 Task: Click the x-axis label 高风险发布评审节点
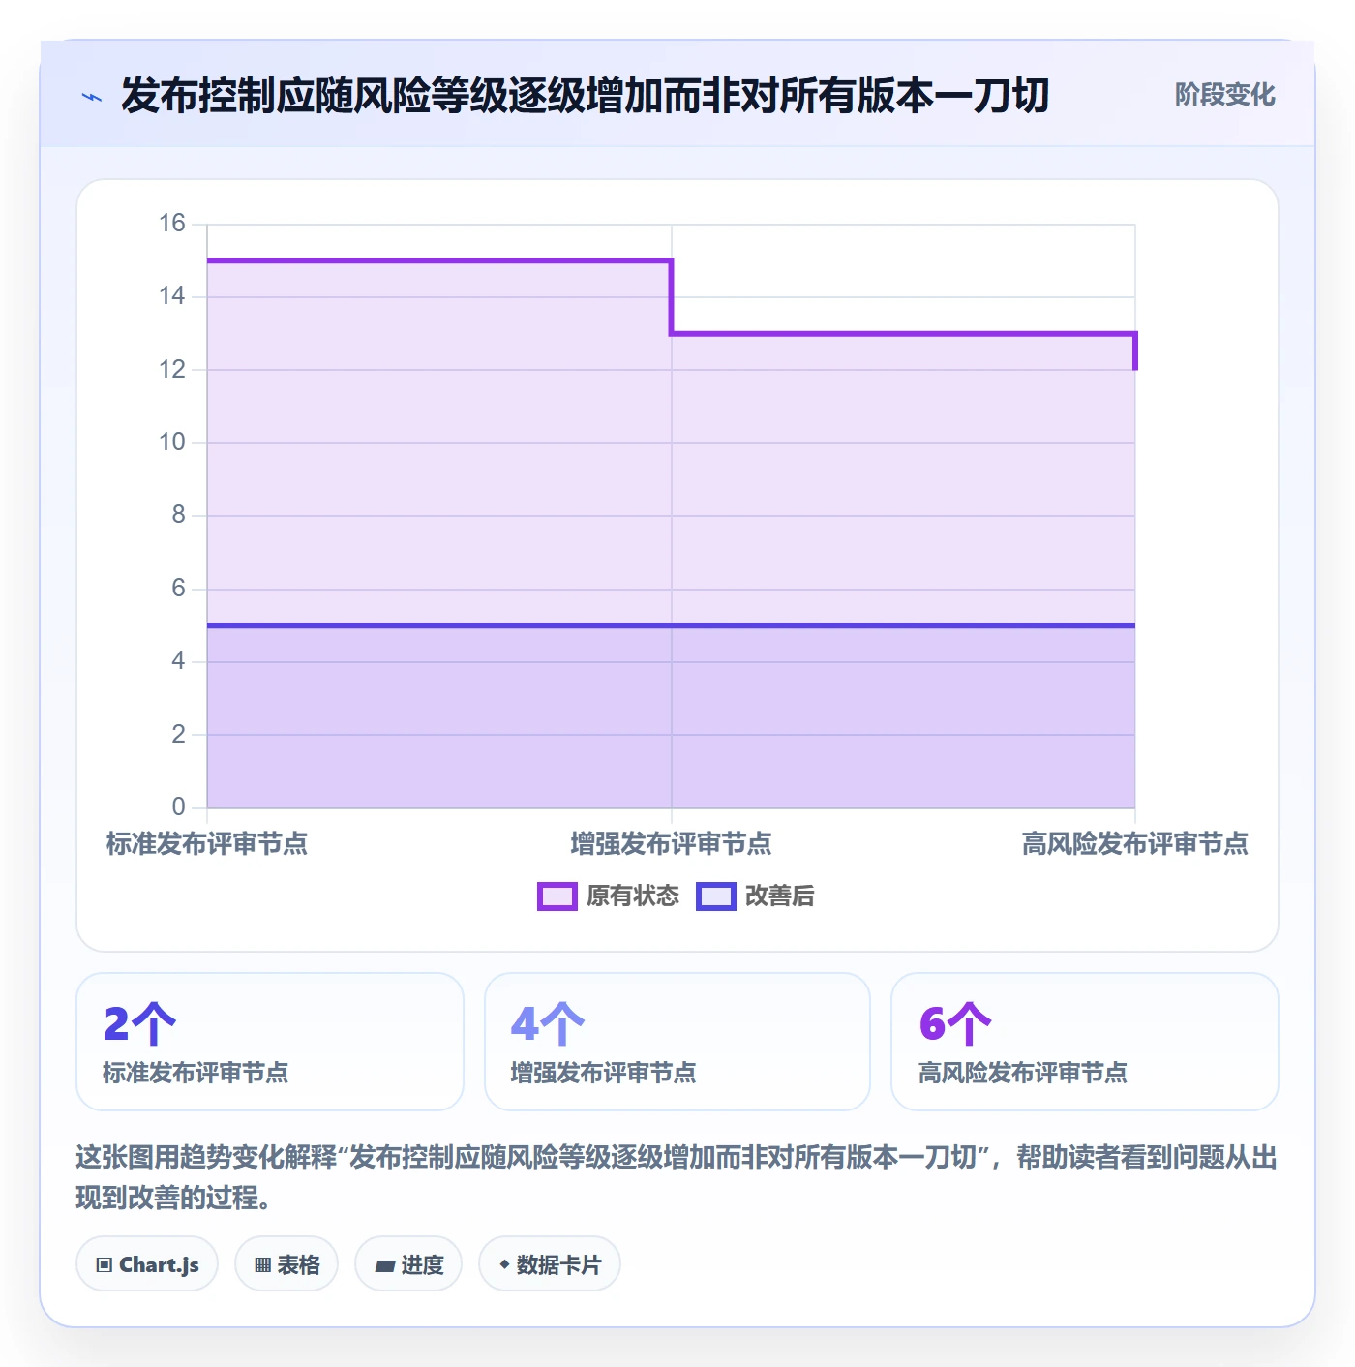point(1135,844)
